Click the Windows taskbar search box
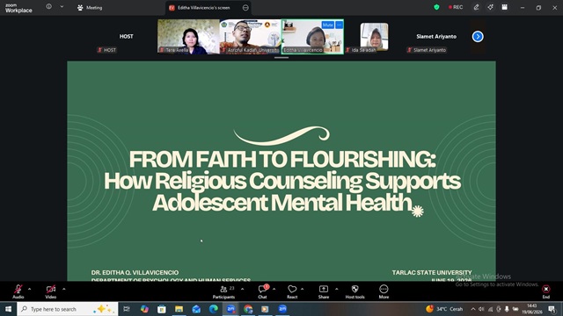This screenshot has width=563, height=316. pyautogui.click(x=68, y=309)
